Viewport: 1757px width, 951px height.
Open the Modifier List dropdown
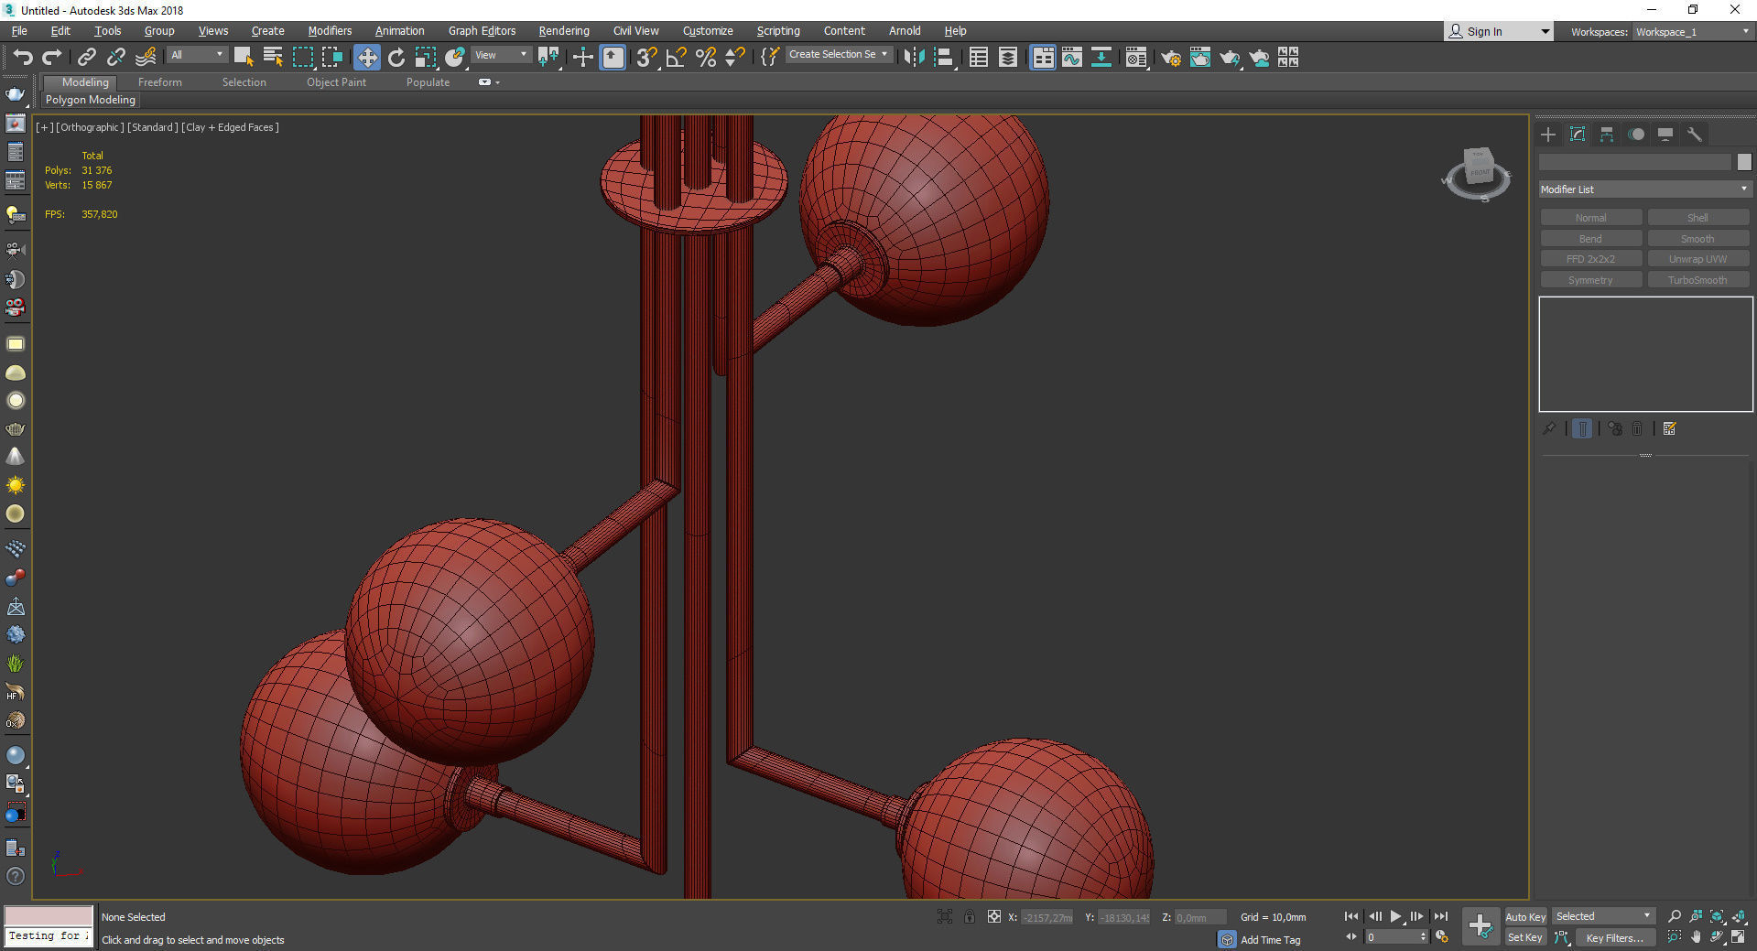coord(1645,189)
